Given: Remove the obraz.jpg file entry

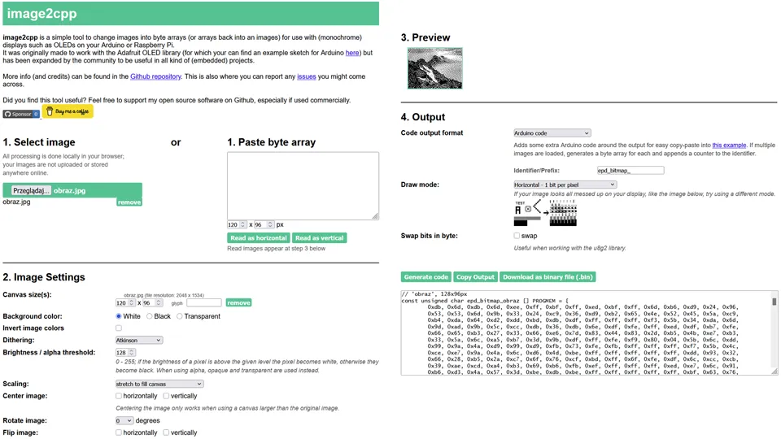Looking at the screenshot, I should click(129, 202).
